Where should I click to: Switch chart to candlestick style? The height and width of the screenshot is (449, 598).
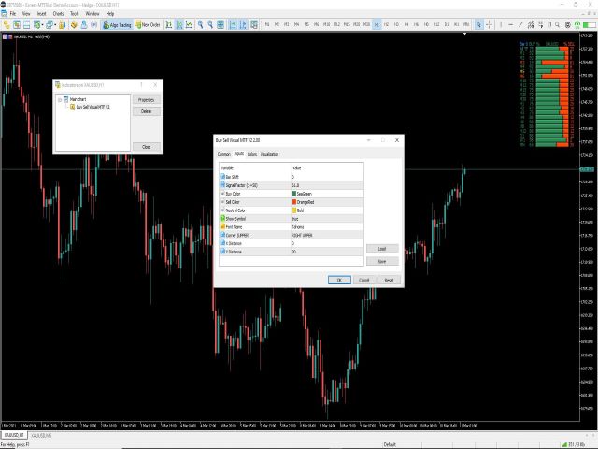[x=179, y=25]
